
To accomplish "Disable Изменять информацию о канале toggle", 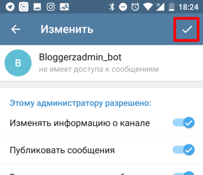I will pos(184,122).
